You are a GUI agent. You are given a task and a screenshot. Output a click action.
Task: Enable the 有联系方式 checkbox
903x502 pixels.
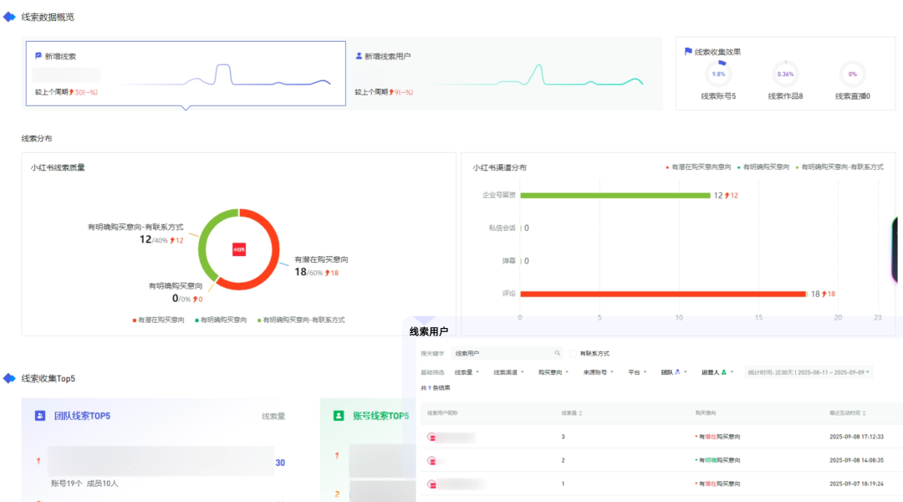click(x=573, y=353)
